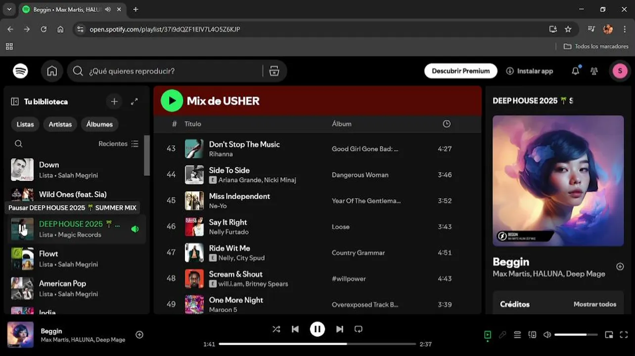Viewport: 635px width, 356px height.
Task: Open the Browse icon in search bar
Action: (274, 71)
